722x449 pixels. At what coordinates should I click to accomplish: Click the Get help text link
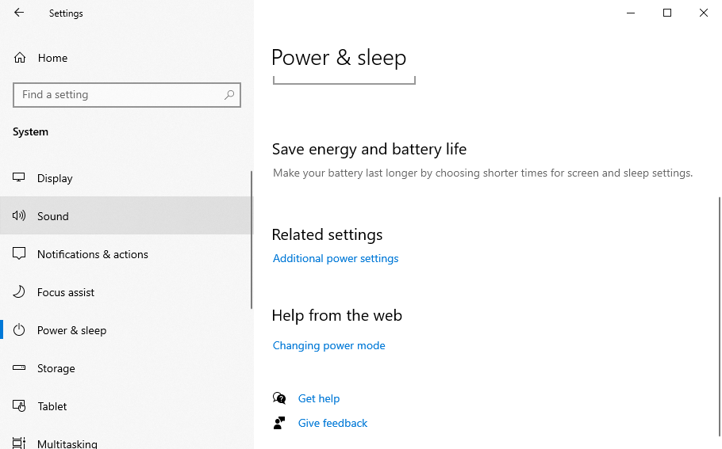(x=319, y=398)
